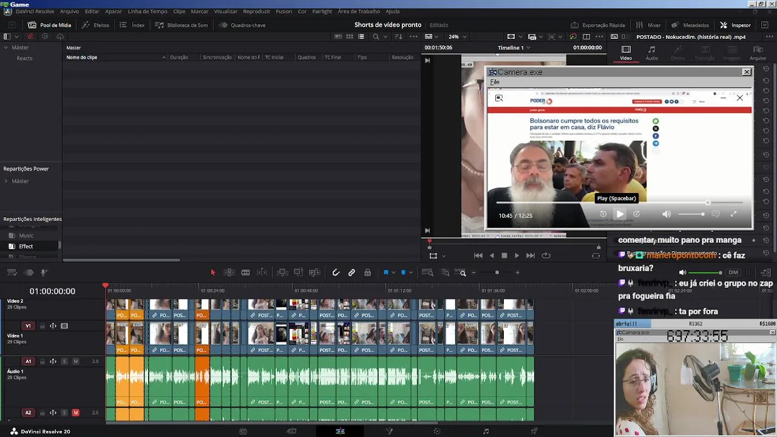Open the Mixer panel

(x=648, y=25)
